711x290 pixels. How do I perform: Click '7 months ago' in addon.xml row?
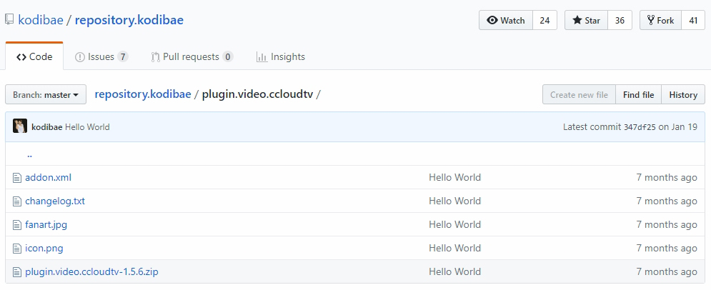[x=667, y=177]
